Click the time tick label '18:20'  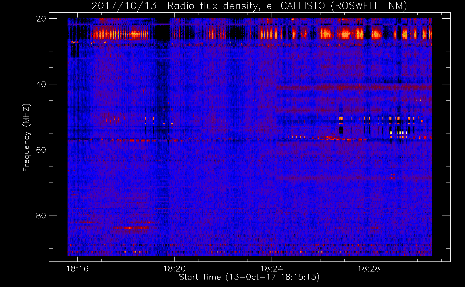click(174, 269)
